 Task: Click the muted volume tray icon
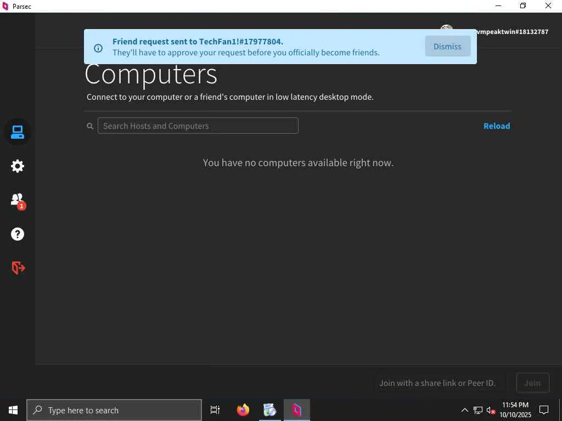[491, 410]
